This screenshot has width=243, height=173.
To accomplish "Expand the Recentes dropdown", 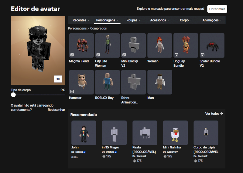I will 81,20.
